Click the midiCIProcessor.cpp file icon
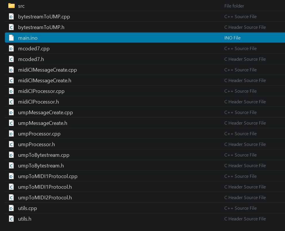285x231 pixels. [11, 91]
